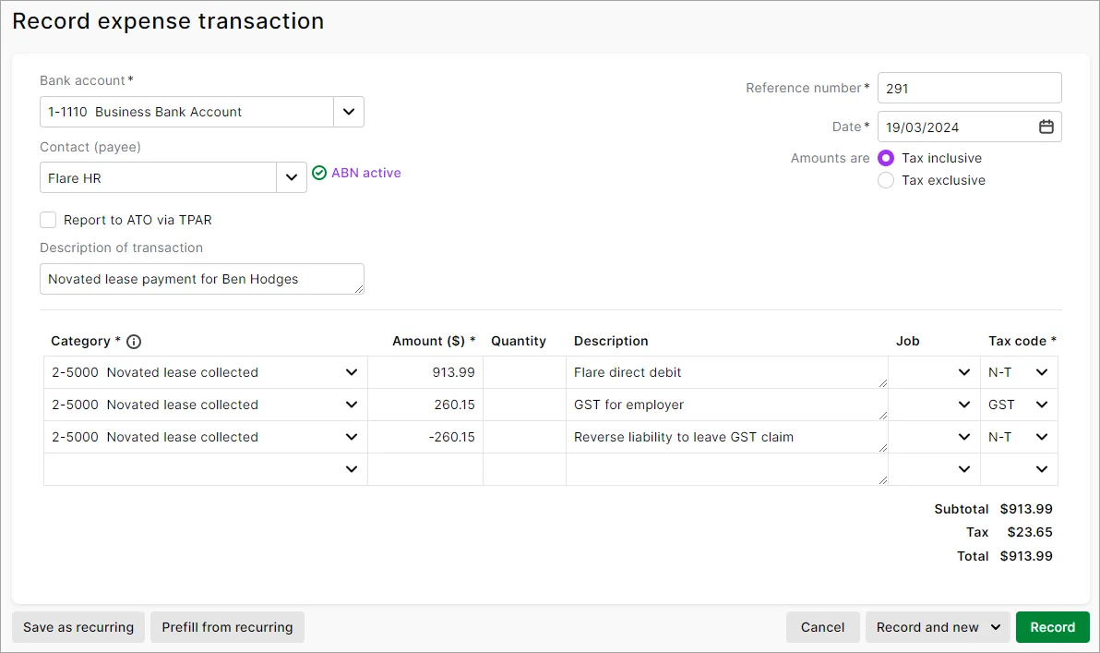Select the Tax inclusive radio option
Screen dimensions: 1100x653
click(x=886, y=158)
